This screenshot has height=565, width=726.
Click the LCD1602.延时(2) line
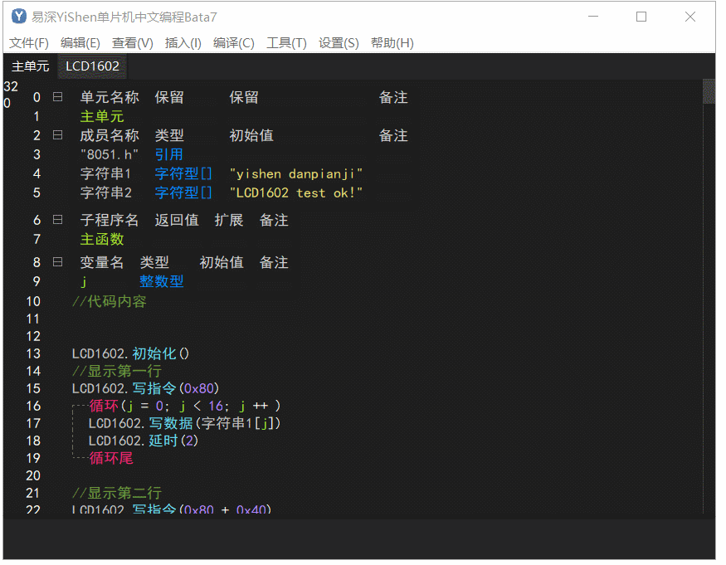(x=144, y=441)
